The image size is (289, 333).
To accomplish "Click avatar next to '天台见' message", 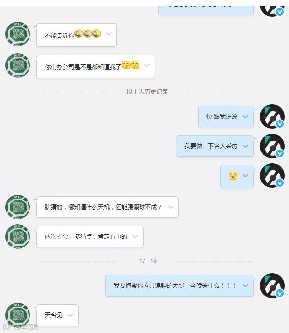I will pyautogui.click(x=18, y=315).
